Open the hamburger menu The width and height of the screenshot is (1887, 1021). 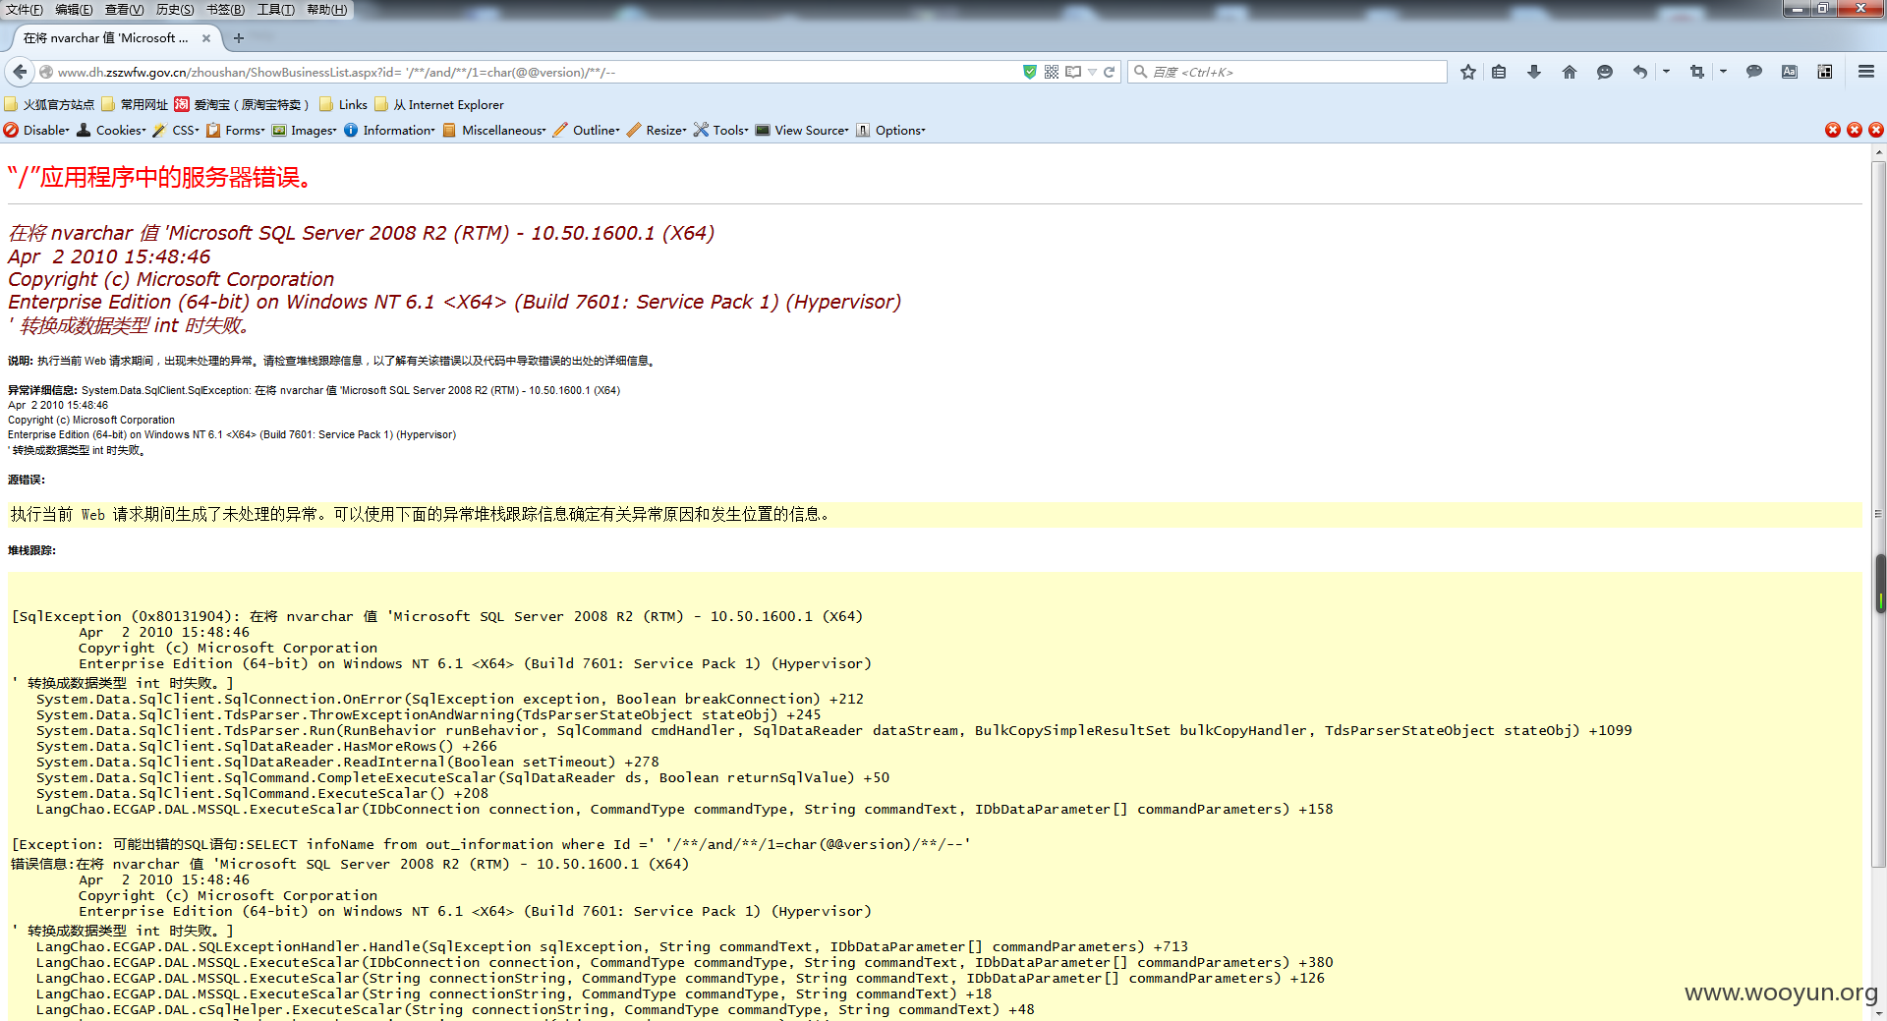point(1866,72)
